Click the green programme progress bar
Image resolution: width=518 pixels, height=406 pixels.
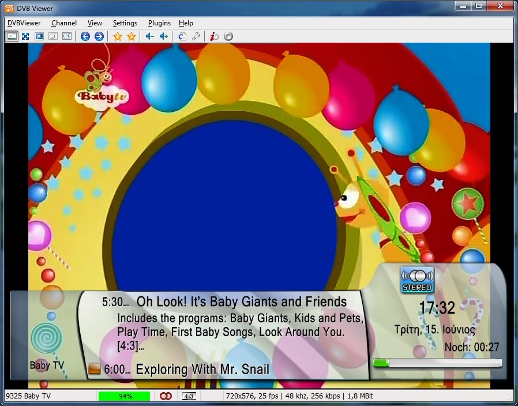coord(437,363)
